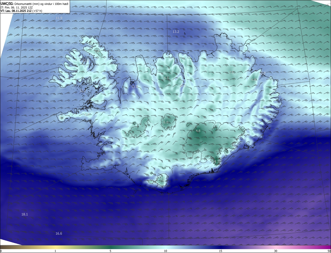Click the 4.8 value label
Screen dimensions: 331x253
(198, 131)
